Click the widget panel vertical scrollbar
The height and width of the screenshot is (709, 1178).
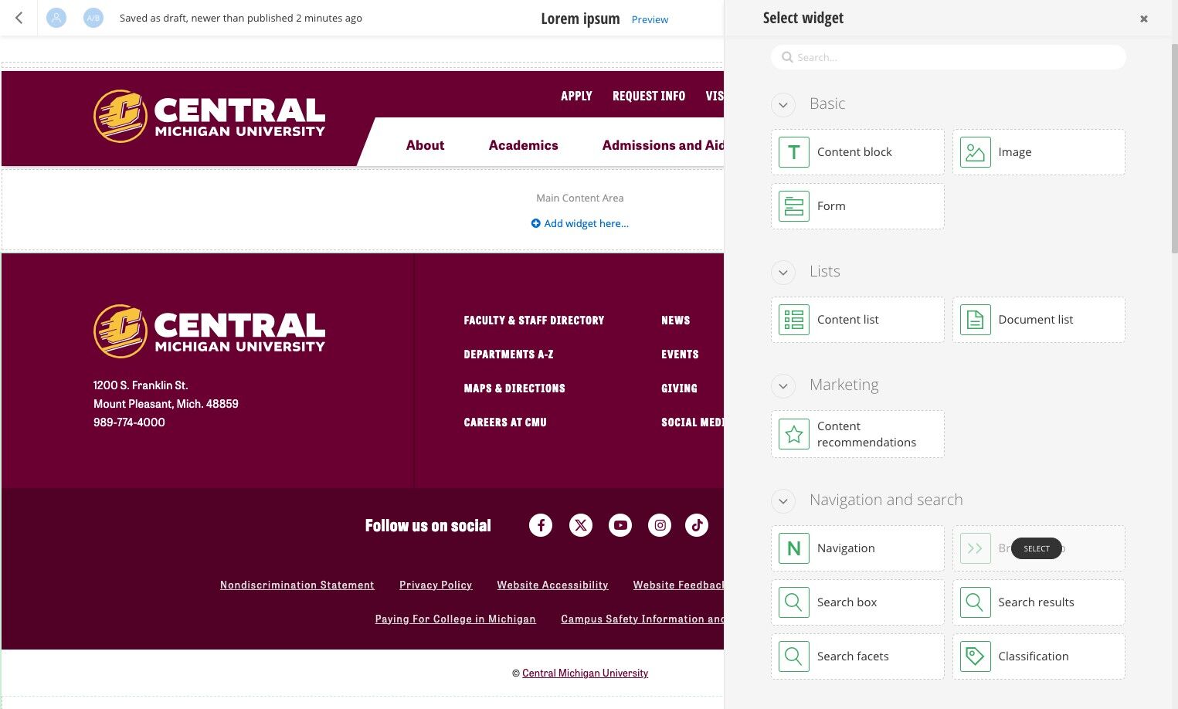[1174, 148]
